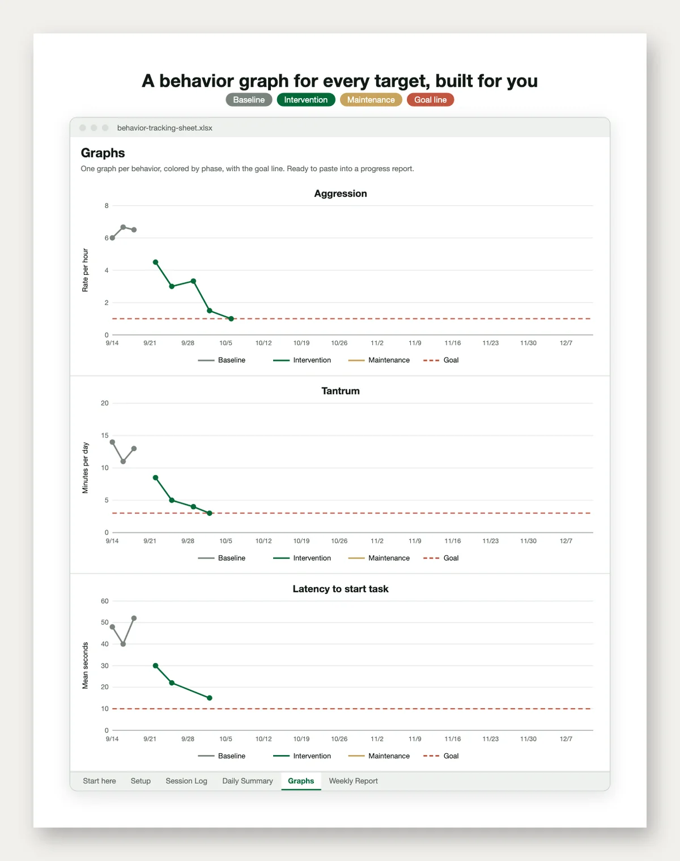Image resolution: width=680 pixels, height=861 pixels.
Task: Click first gray Aggression baseline point at 6
Action: [x=112, y=238]
